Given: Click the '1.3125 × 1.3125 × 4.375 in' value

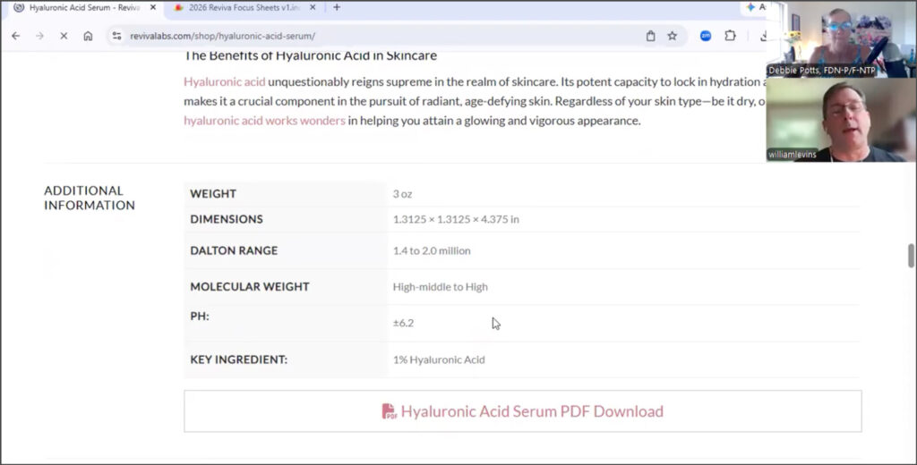Looking at the screenshot, I should pos(456,219).
